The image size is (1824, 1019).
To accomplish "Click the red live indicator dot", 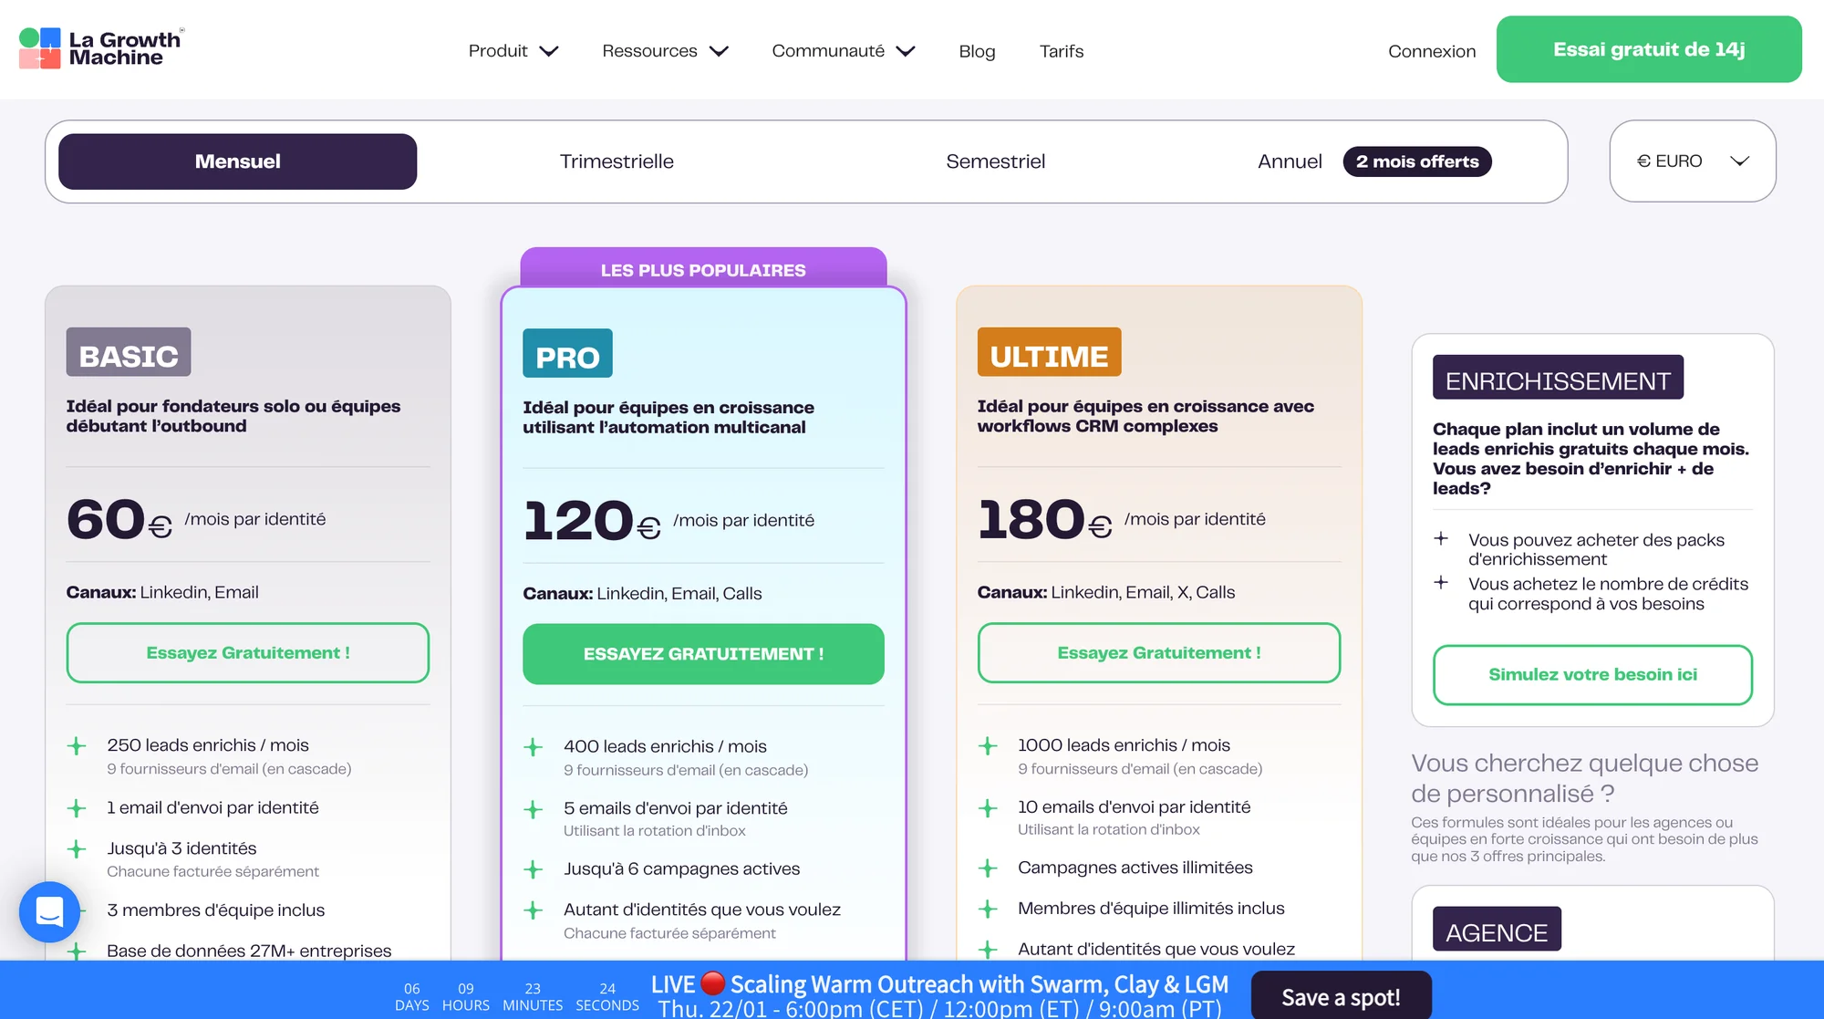I will tap(713, 983).
